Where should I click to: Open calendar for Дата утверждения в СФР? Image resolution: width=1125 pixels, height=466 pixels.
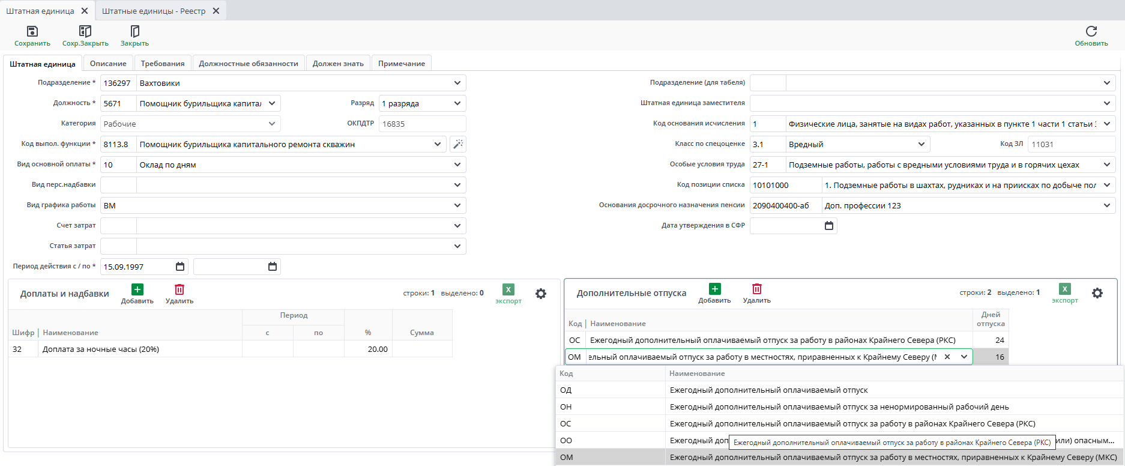[x=828, y=226]
